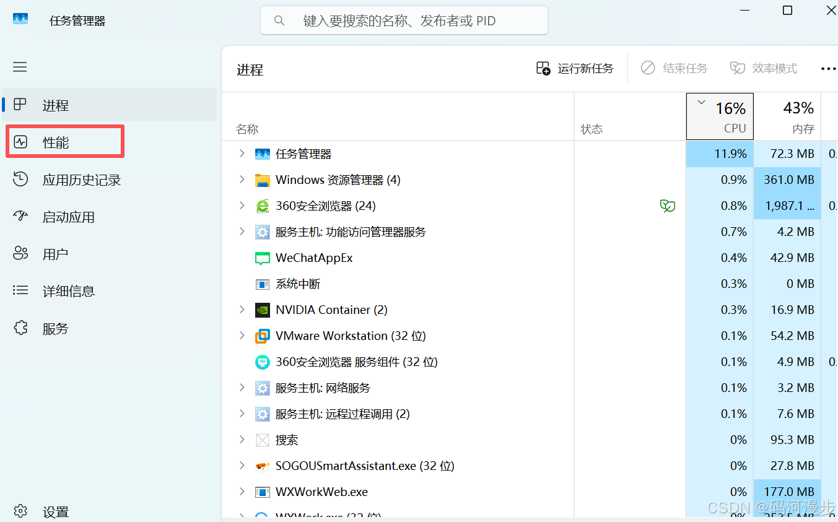Click the search box for name or PID
Viewport: 838px width, 522px height.
point(404,20)
